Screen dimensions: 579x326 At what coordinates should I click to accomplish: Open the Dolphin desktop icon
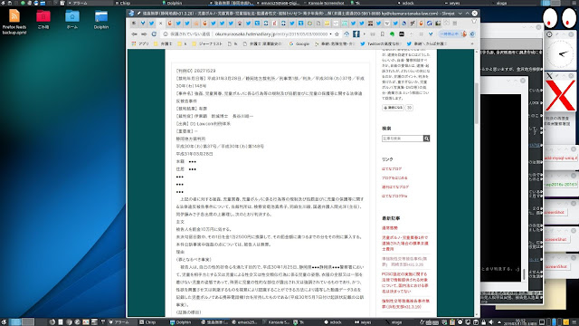point(100,20)
